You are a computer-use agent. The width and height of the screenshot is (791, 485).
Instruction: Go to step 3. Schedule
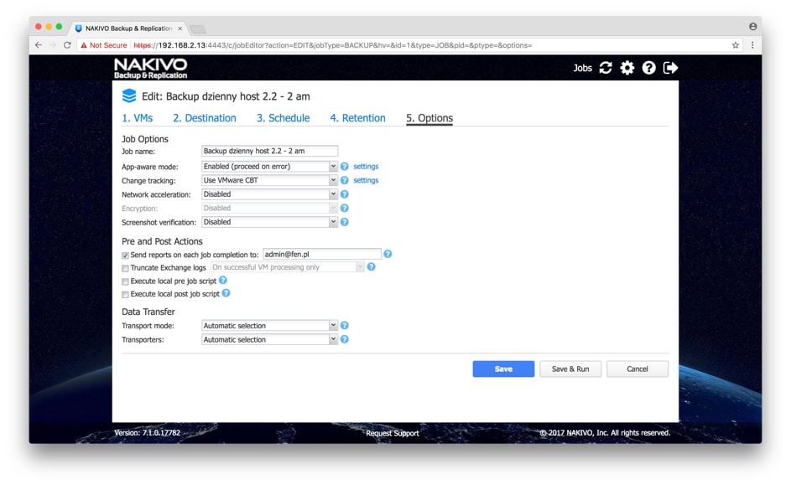(283, 118)
